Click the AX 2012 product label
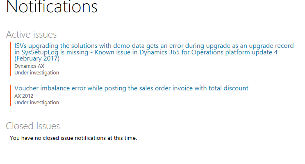This screenshot has height=164, width=305. click(24, 96)
